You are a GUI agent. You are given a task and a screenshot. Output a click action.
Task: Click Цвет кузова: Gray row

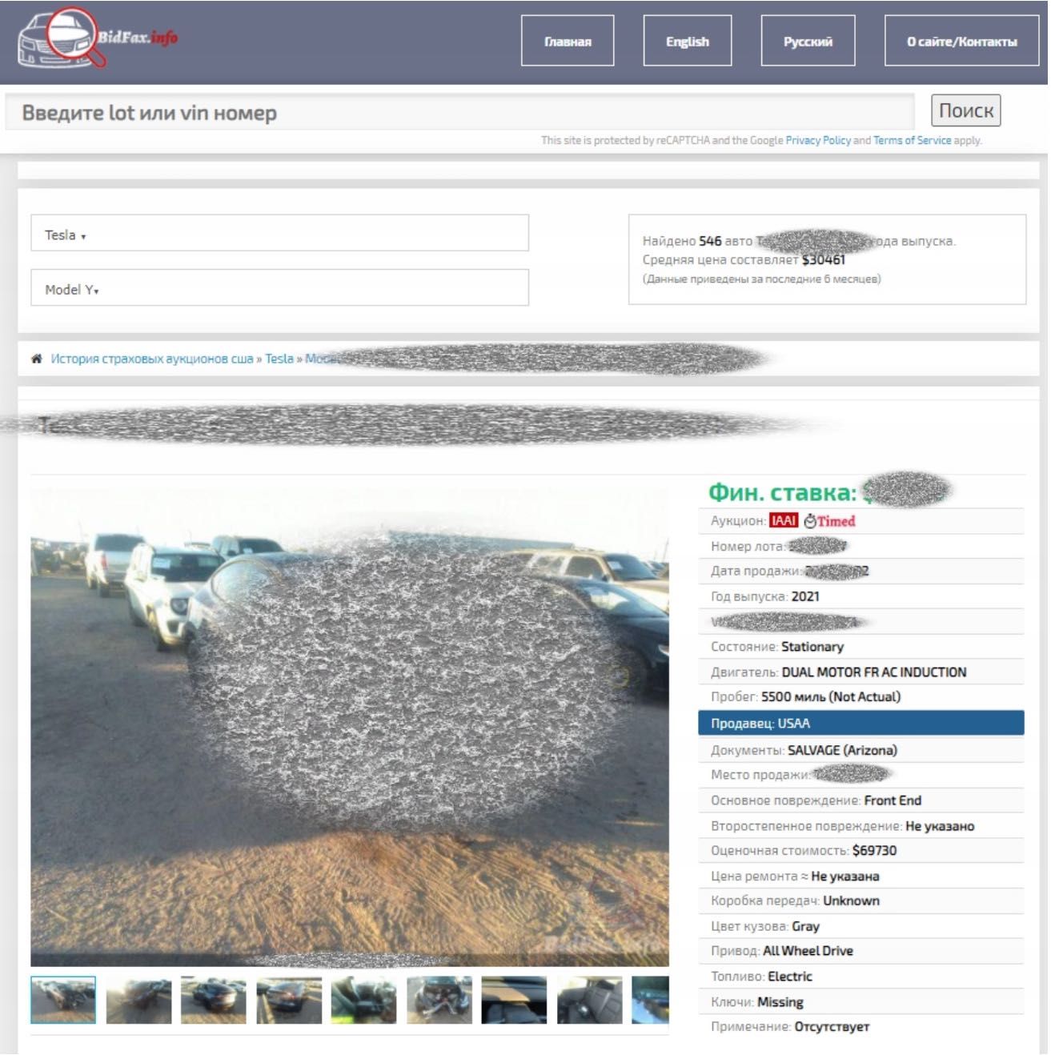coord(861,926)
